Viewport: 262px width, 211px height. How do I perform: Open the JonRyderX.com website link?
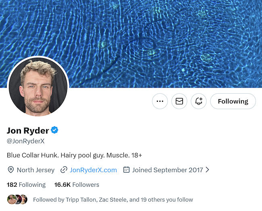click(93, 170)
